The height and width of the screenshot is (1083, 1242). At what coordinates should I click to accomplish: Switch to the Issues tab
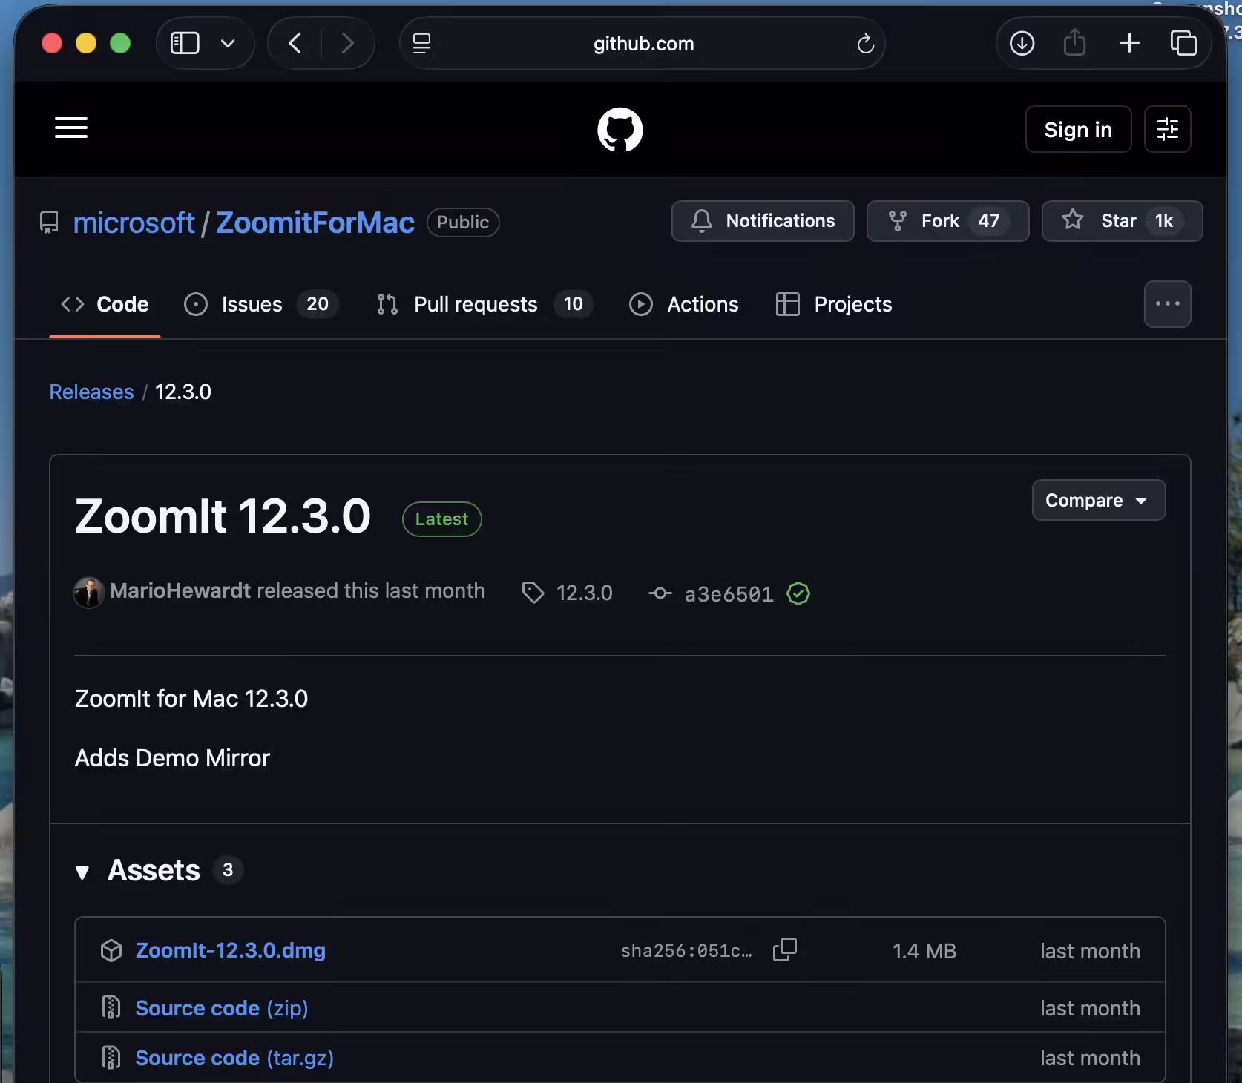[261, 304]
